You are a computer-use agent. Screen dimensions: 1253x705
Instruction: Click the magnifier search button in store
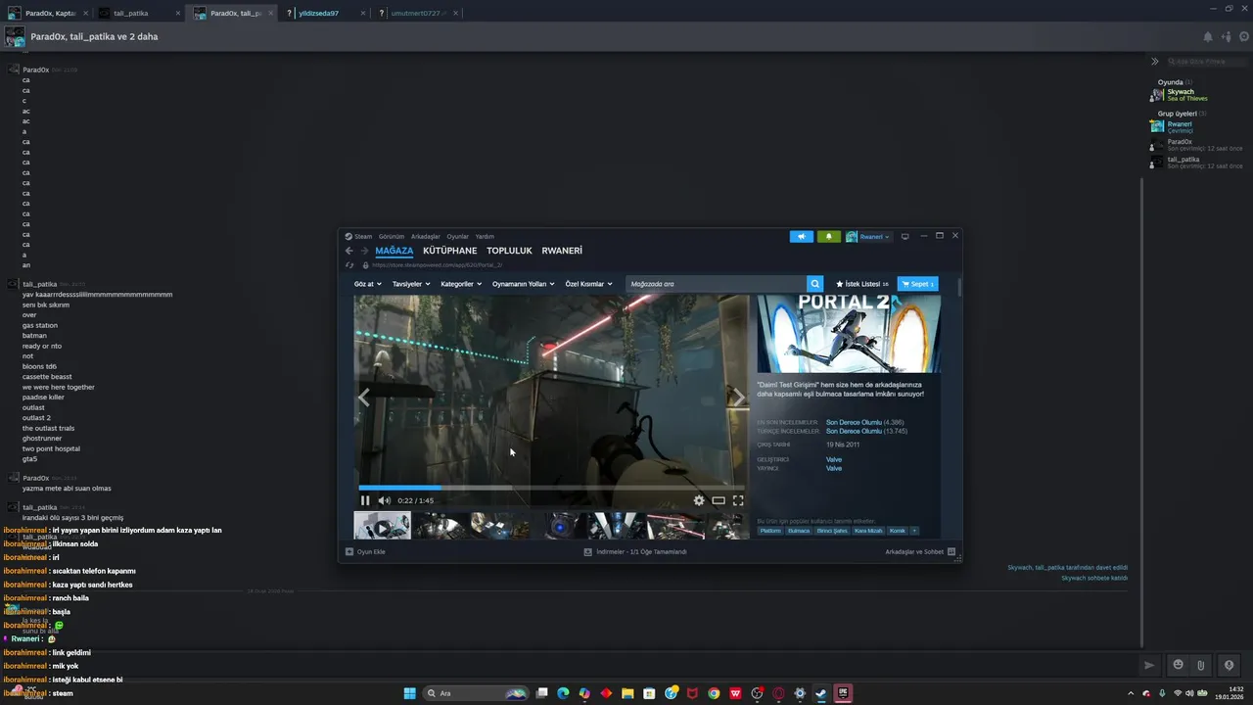pos(814,284)
